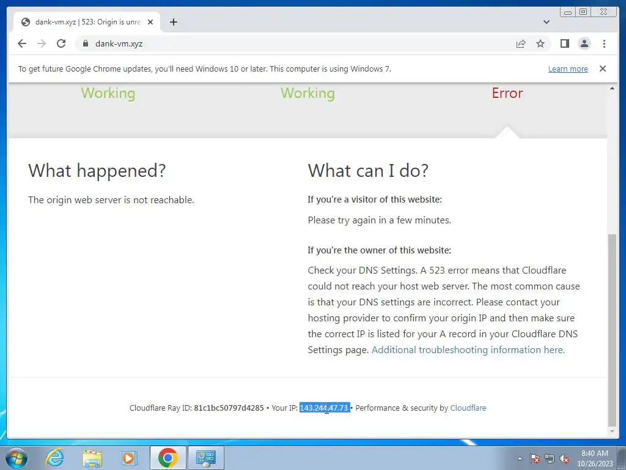Image resolution: width=626 pixels, height=470 pixels.
Task: Open the control panel taskbar item
Action: click(205, 458)
